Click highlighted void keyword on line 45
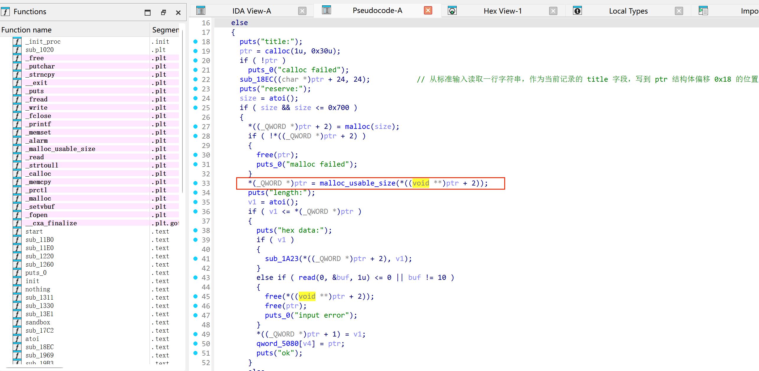Viewport: 759px width, 371px height. pos(307,296)
